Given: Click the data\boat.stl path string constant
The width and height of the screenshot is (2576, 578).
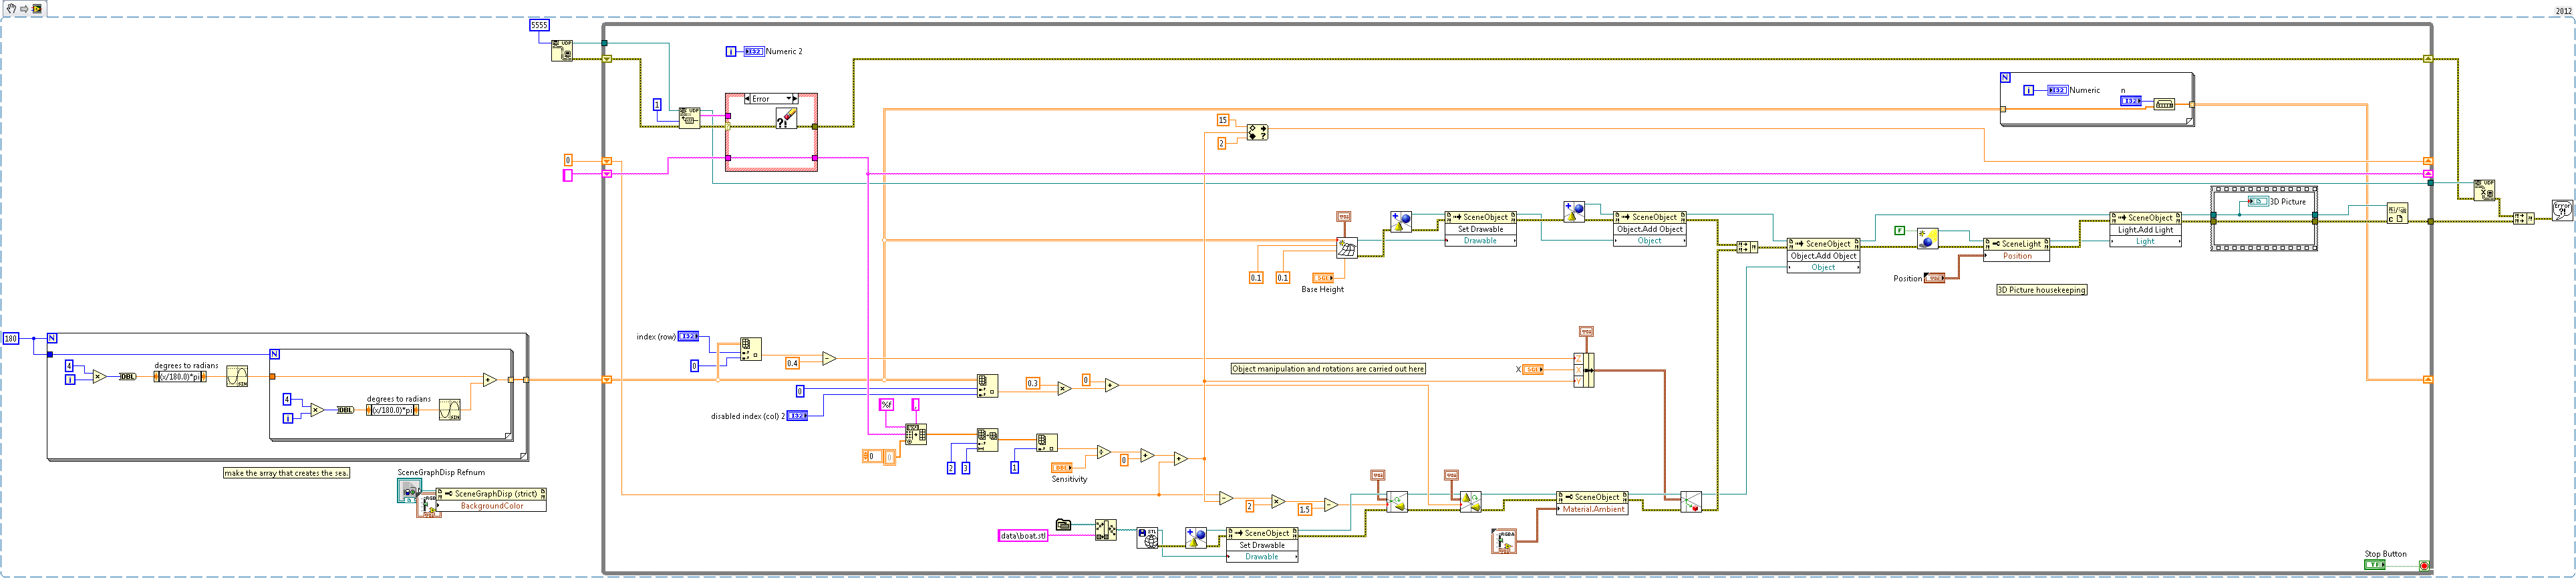Looking at the screenshot, I should (1024, 536).
